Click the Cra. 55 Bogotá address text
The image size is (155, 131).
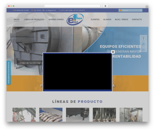click(45, 10)
